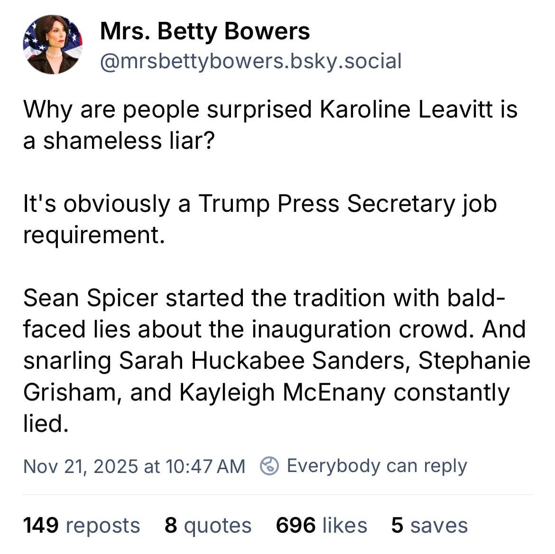
Task: View the 149 reposts list
Action: pos(81,525)
